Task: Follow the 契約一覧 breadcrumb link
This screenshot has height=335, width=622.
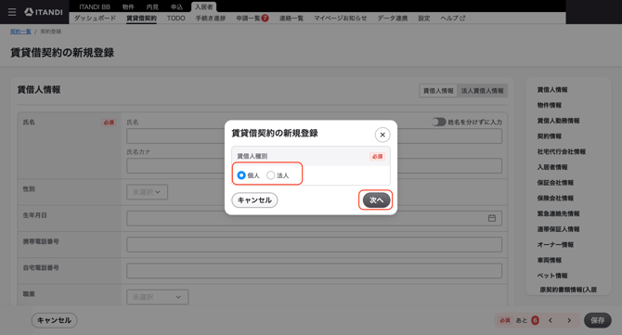Action: 20,32
